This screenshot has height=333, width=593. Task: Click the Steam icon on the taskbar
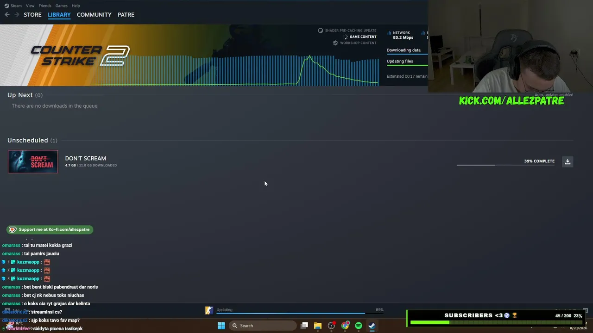click(372, 326)
